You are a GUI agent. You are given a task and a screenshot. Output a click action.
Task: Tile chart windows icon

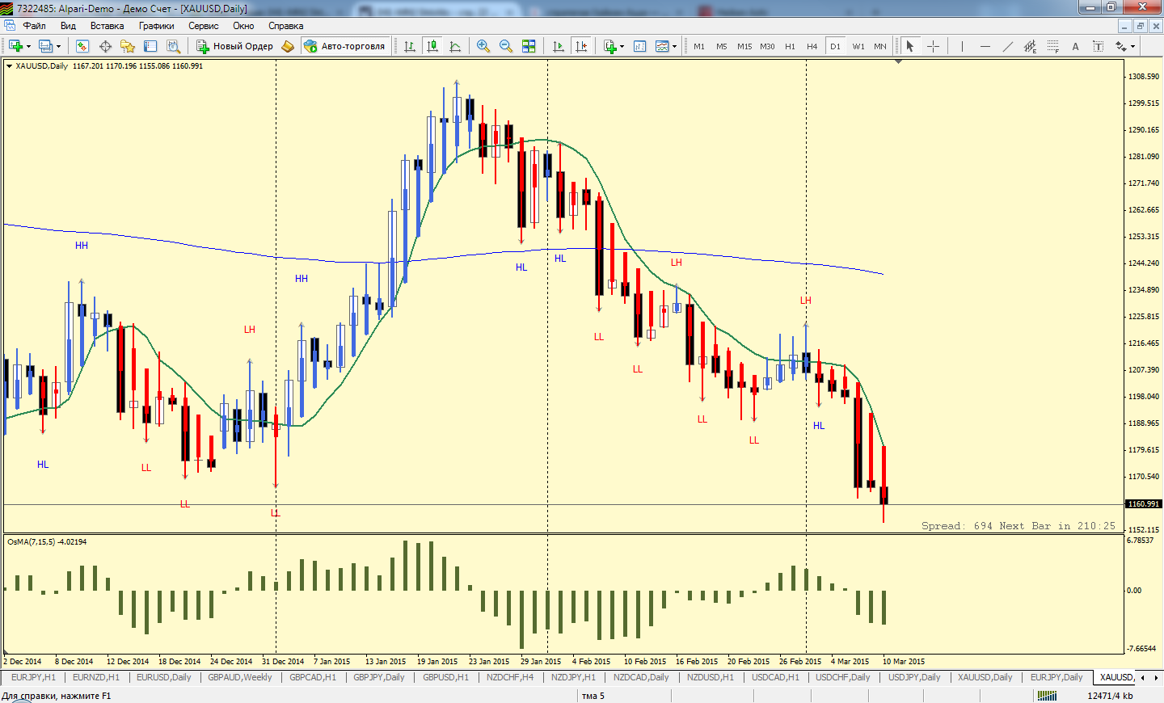529,46
